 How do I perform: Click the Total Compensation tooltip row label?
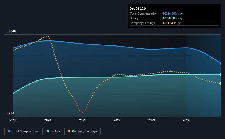click(x=144, y=13)
